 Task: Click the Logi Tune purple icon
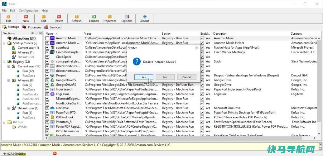click(52, 94)
